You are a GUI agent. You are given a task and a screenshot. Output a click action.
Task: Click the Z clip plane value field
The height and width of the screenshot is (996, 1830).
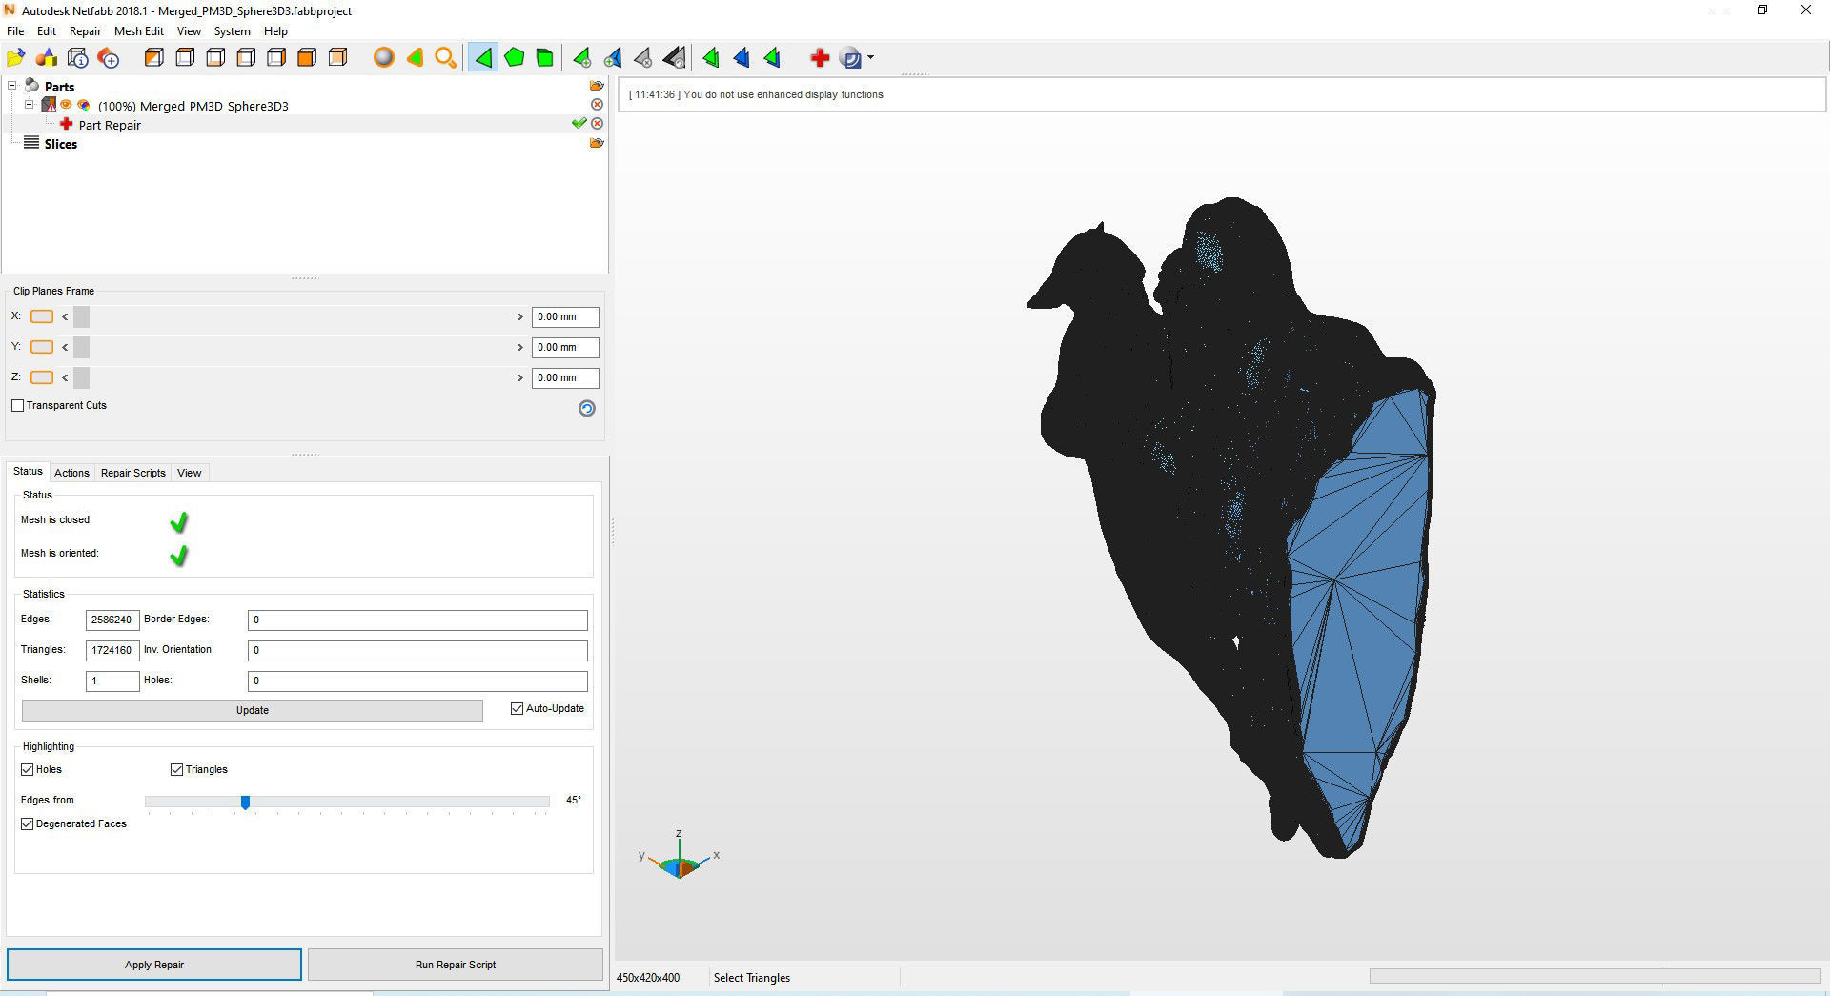click(x=565, y=378)
